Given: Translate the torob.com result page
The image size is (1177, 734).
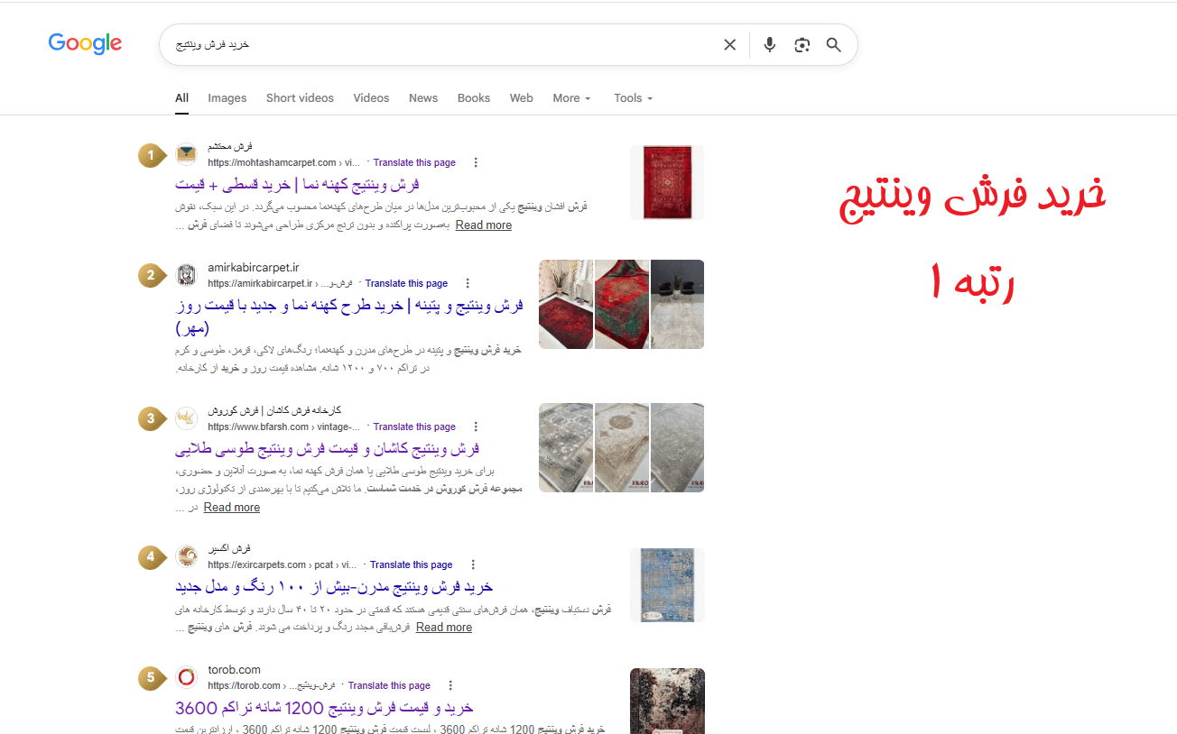Looking at the screenshot, I should click(x=389, y=685).
